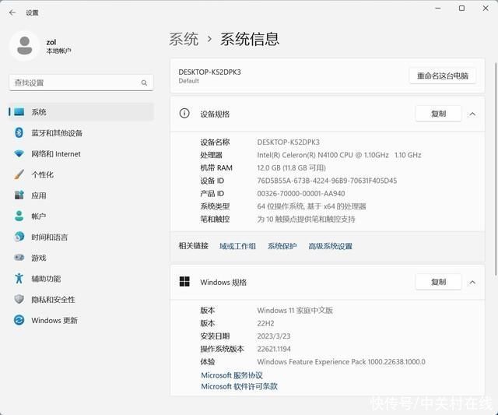Copy device specs with 复制 button
This screenshot has height=415, width=498.
click(438, 114)
